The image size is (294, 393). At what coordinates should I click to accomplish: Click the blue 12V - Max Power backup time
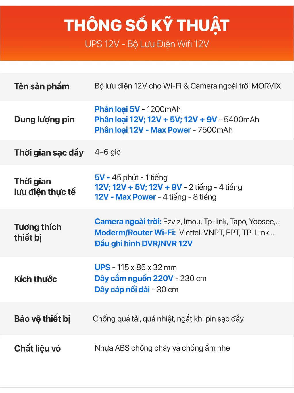(125, 197)
